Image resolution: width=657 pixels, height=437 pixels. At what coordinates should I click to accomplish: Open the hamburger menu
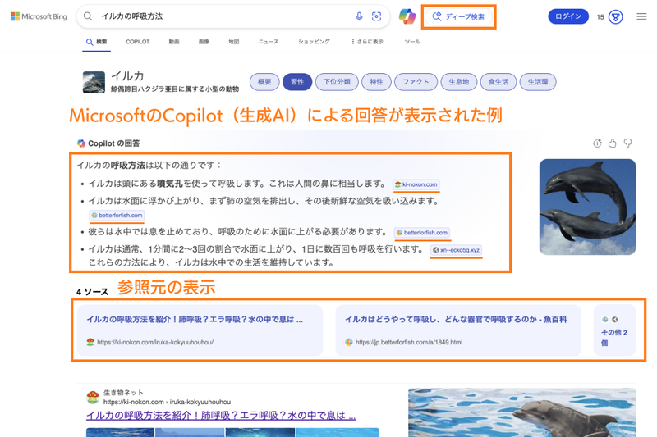pyautogui.click(x=641, y=16)
